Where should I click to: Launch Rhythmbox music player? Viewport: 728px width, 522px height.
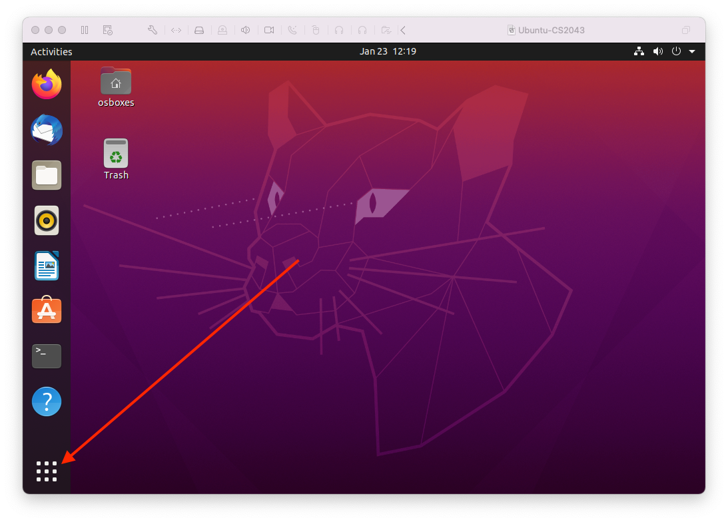click(x=47, y=220)
